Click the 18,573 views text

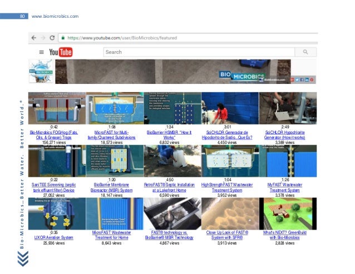tap(111, 142)
